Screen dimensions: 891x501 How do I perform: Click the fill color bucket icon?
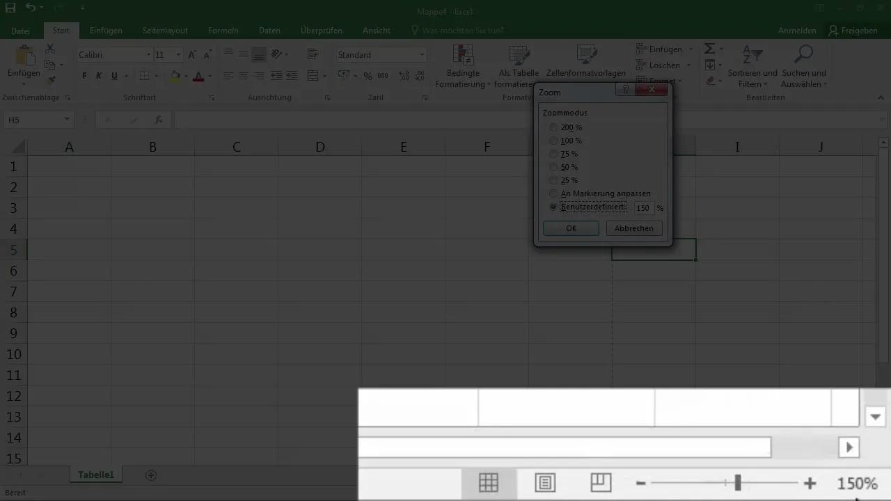click(x=175, y=76)
